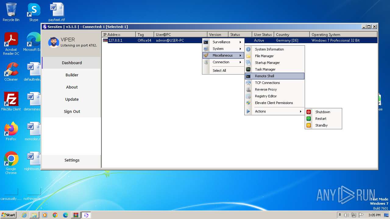390x219 pixels.
Task: Click the Elevate Client Permissions shield icon
Action: [x=248, y=103]
